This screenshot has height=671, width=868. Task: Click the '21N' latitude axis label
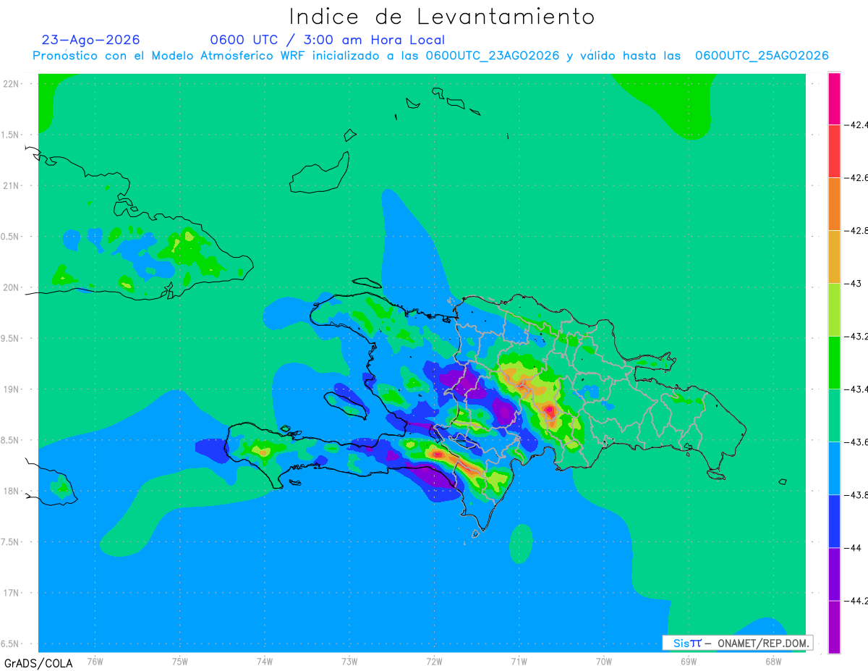(x=12, y=185)
